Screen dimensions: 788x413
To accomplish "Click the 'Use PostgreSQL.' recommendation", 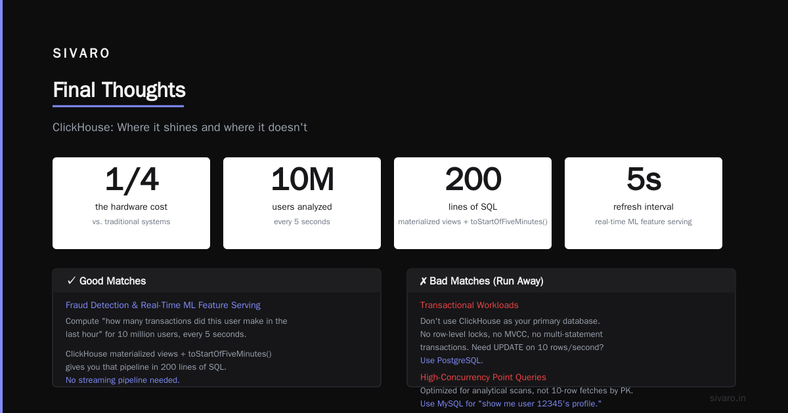I will 452,361.
